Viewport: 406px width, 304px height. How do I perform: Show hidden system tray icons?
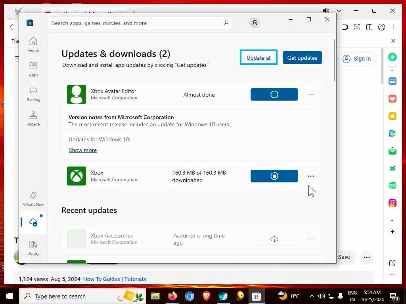click(x=312, y=296)
